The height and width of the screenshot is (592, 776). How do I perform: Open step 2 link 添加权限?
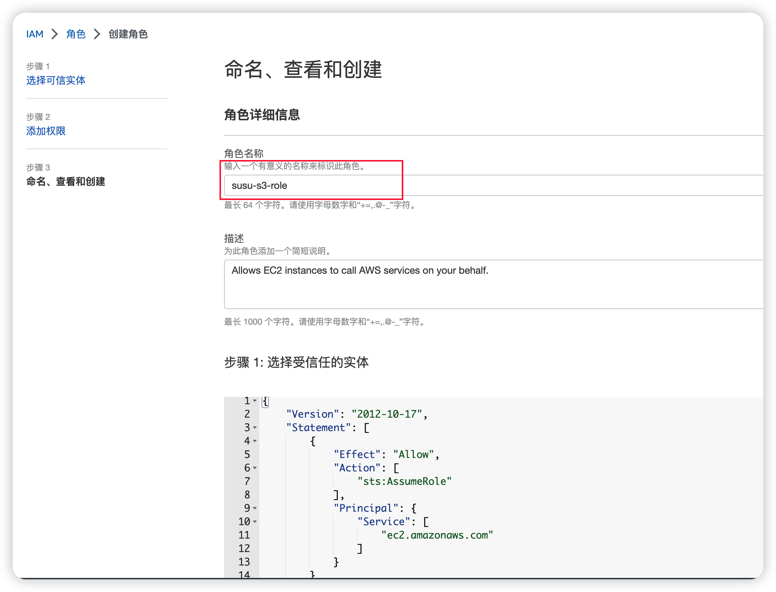(x=46, y=131)
